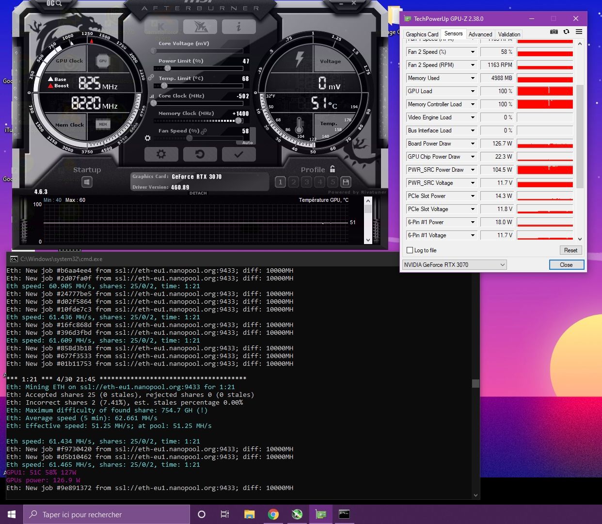Open NVIDIA GeForce RTX 3070 selector
Viewport: 602px width, 524px height.
tap(454, 265)
